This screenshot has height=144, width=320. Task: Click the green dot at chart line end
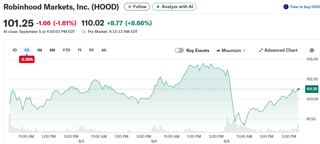coord(299,89)
